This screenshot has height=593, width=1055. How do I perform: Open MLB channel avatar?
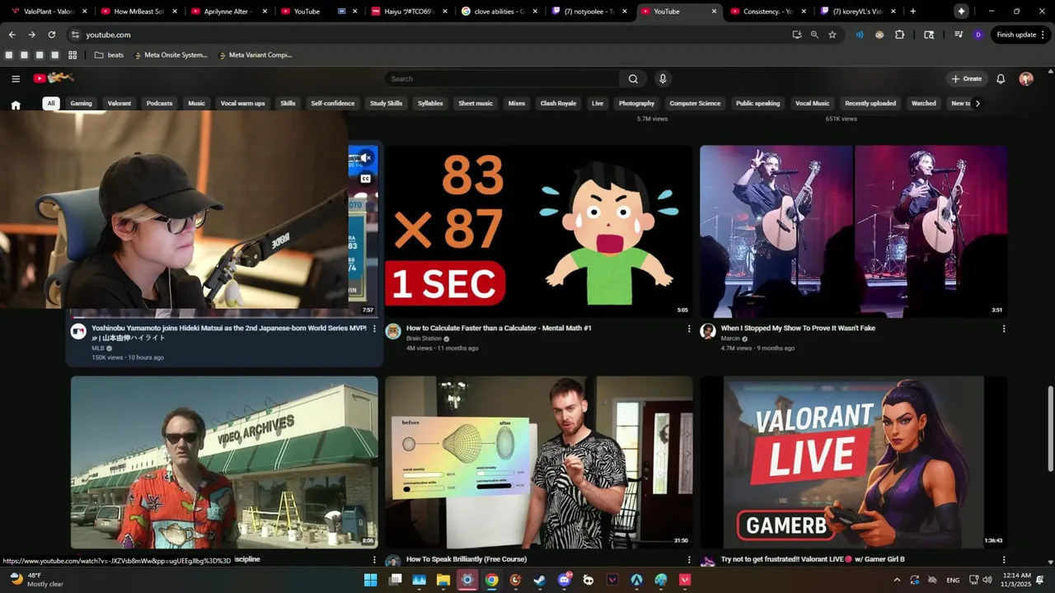click(x=78, y=331)
